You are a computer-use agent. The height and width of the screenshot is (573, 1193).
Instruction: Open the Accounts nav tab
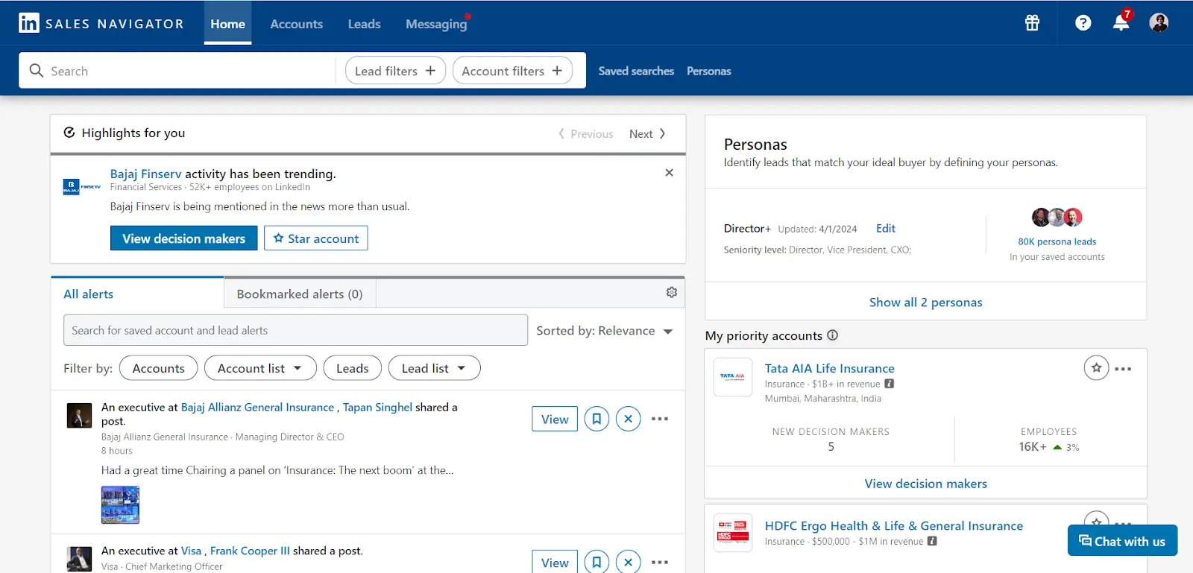click(x=296, y=24)
